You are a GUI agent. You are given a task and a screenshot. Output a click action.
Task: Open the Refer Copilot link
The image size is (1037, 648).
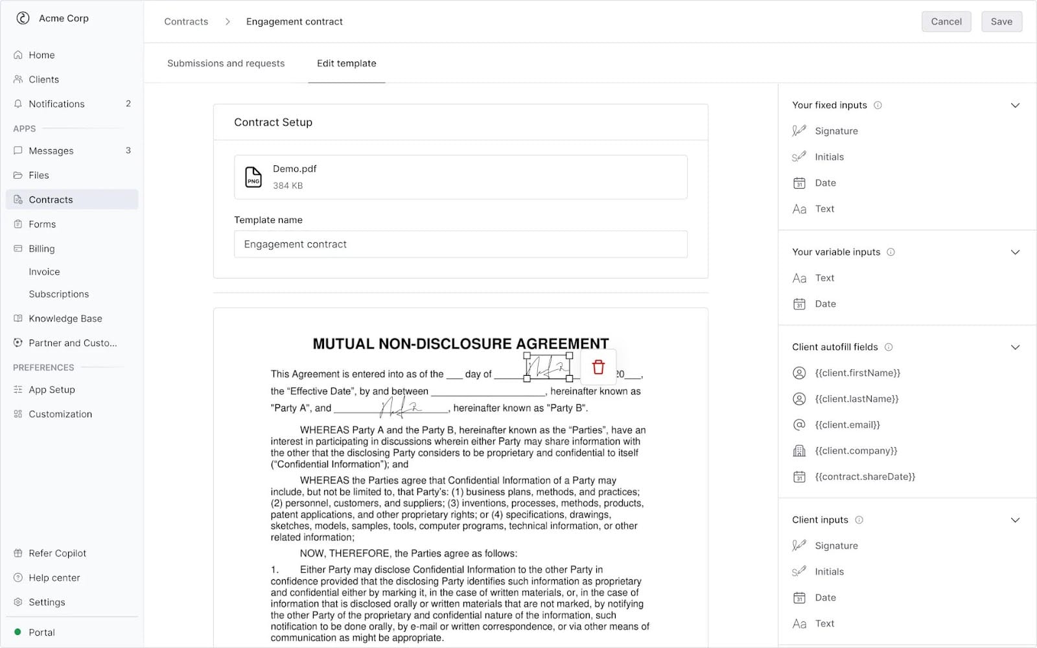pyautogui.click(x=57, y=553)
